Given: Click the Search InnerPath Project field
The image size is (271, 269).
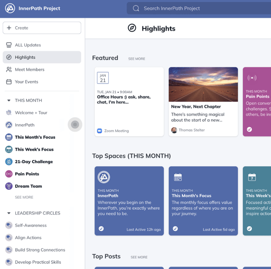Looking at the screenshot, I should click(x=199, y=8).
